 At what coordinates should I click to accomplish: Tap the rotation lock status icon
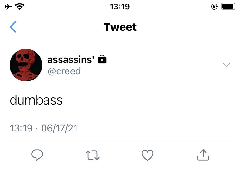pyautogui.click(x=214, y=7)
